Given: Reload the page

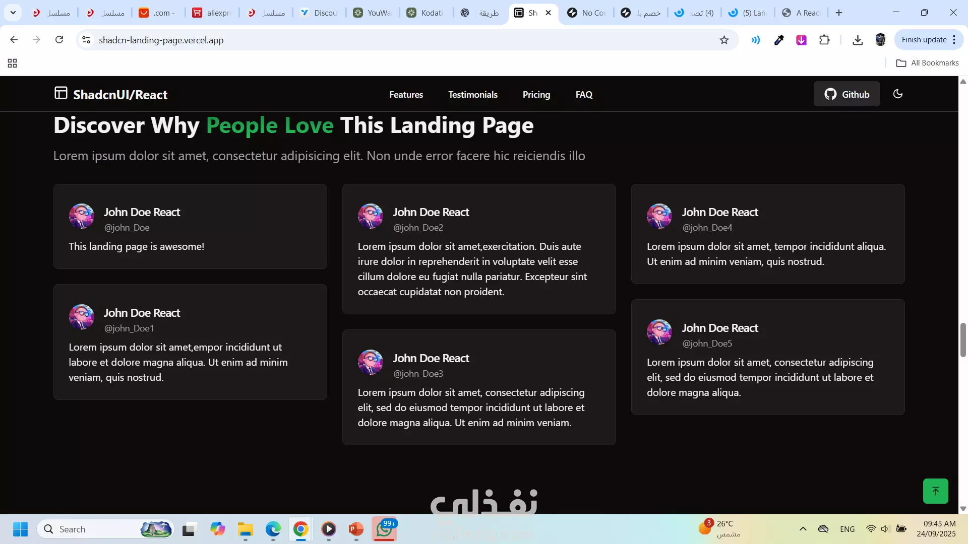Looking at the screenshot, I should pyautogui.click(x=59, y=40).
